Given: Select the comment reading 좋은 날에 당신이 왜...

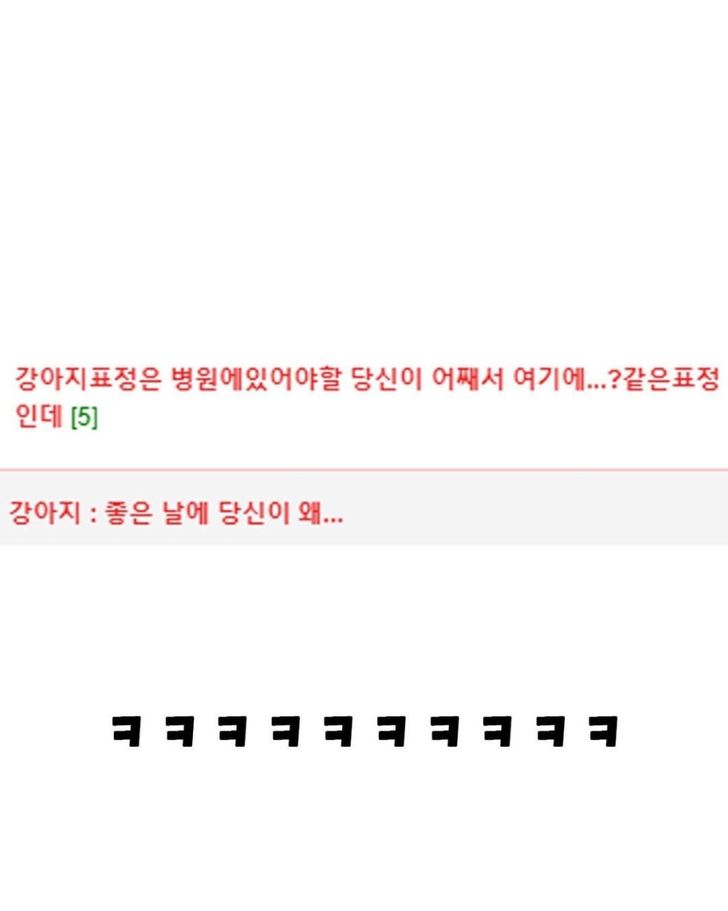Looking at the screenshot, I should pos(176,513).
